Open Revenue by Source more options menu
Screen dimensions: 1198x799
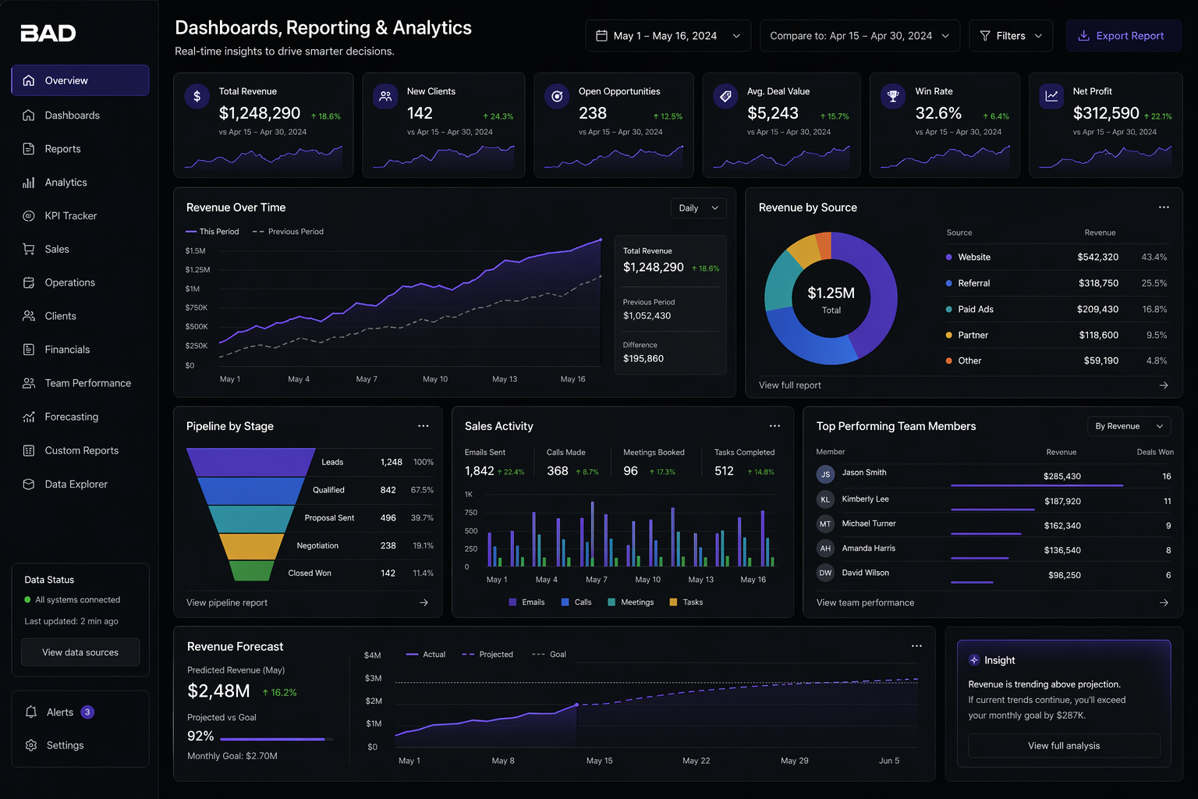coord(1164,208)
